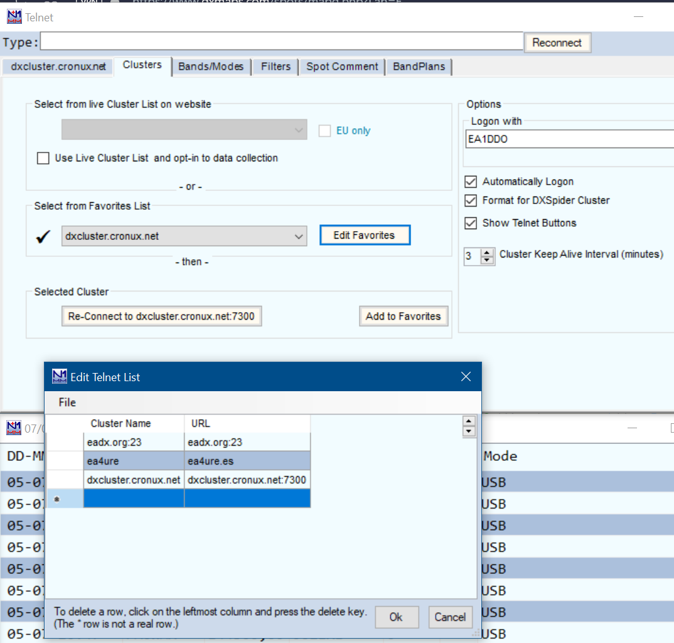Click the empty URL cell in new row

[247, 499]
